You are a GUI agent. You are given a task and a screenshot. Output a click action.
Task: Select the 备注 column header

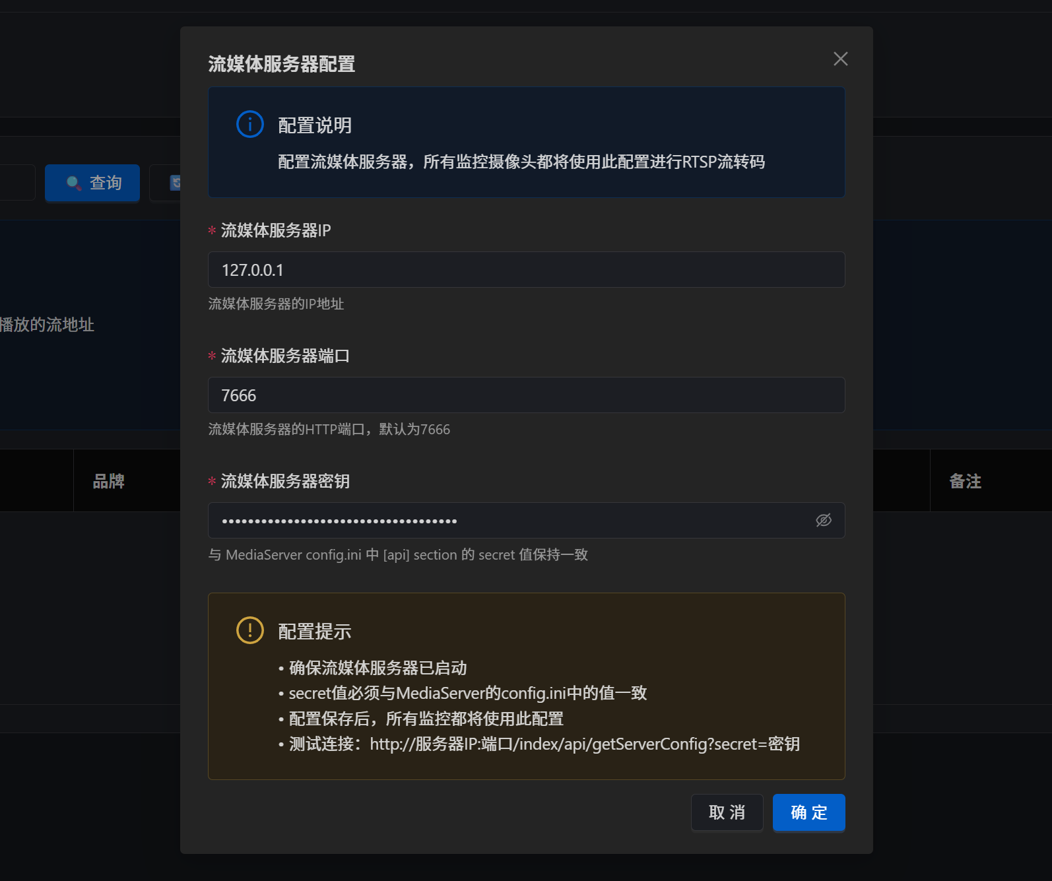(x=965, y=481)
